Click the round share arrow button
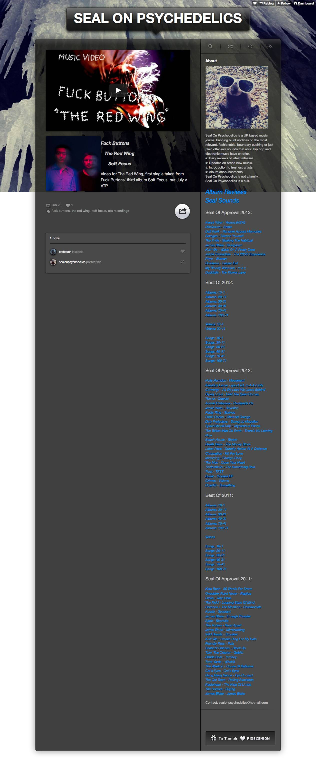316x766 pixels. 182,211
